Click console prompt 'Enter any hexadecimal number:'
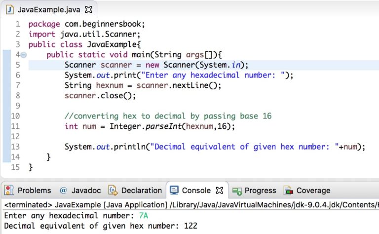The image size is (379, 234). [69, 216]
